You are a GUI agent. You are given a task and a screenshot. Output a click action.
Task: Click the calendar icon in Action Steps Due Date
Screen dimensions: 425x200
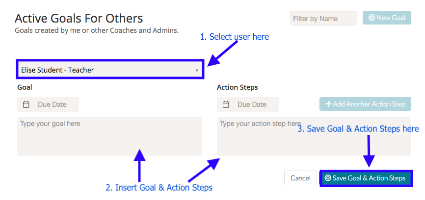point(226,104)
